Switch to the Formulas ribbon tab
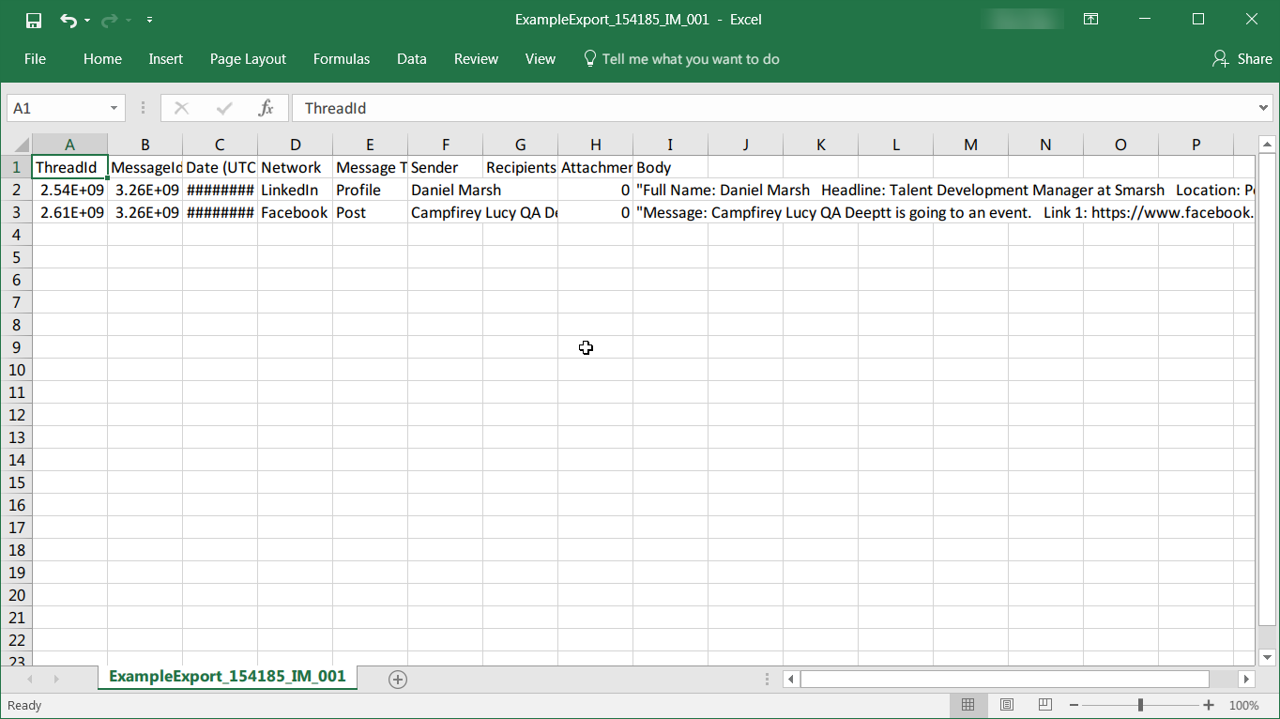Image resolution: width=1280 pixels, height=719 pixels. pyautogui.click(x=342, y=58)
